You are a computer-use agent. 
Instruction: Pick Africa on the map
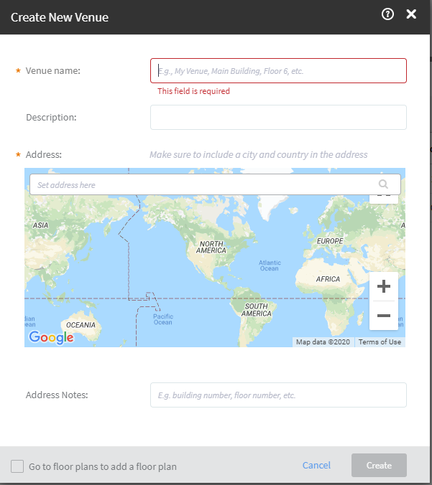coord(328,279)
